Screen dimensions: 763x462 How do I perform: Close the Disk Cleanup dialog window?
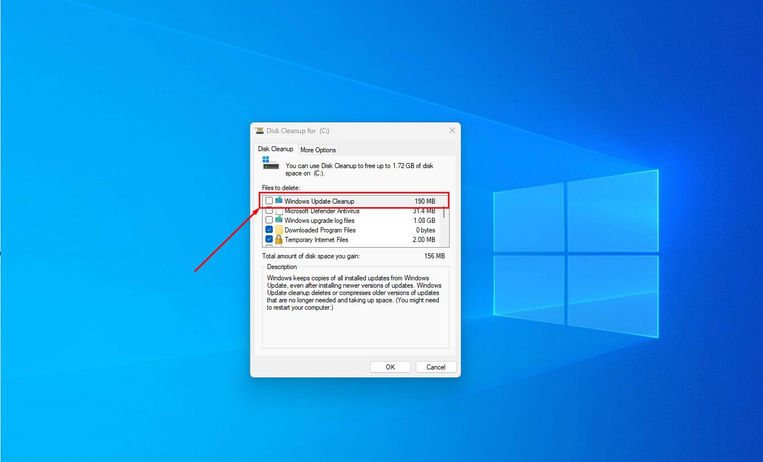pyautogui.click(x=452, y=130)
